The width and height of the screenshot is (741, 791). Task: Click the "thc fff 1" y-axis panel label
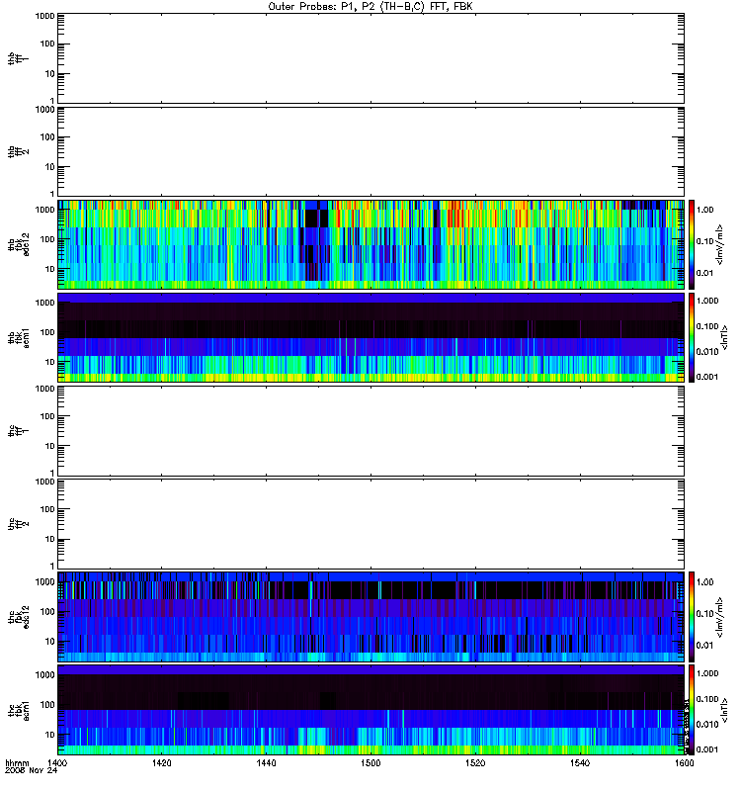(18, 431)
